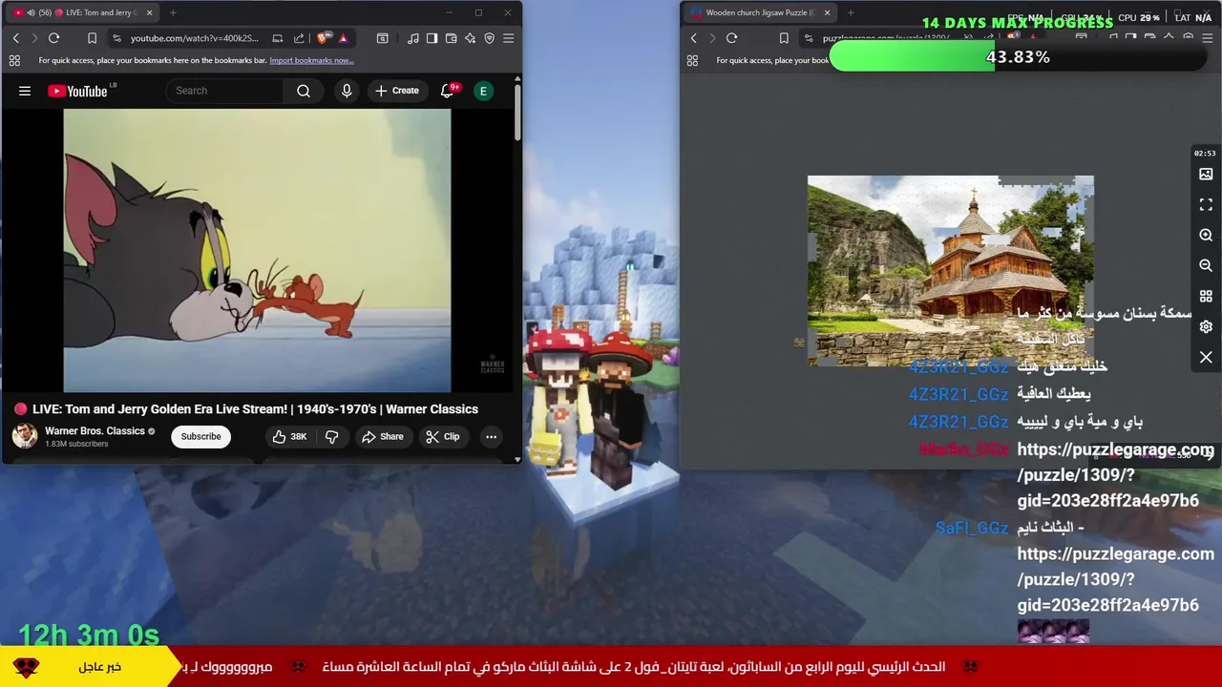Subscribe to Warner Bros. Classics
The height and width of the screenshot is (687, 1222).
point(200,436)
